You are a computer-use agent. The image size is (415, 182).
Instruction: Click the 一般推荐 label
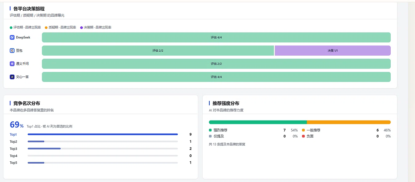(x=313, y=130)
